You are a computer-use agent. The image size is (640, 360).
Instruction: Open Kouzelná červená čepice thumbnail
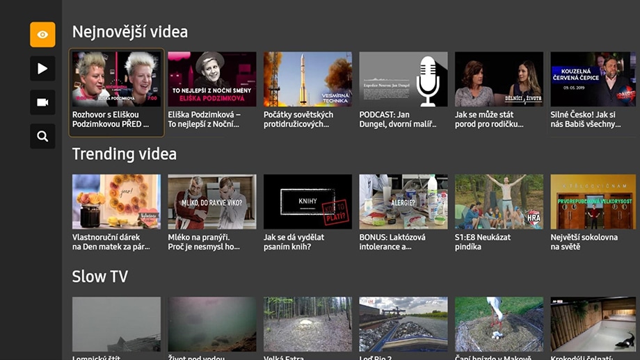pyautogui.click(x=593, y=79)
